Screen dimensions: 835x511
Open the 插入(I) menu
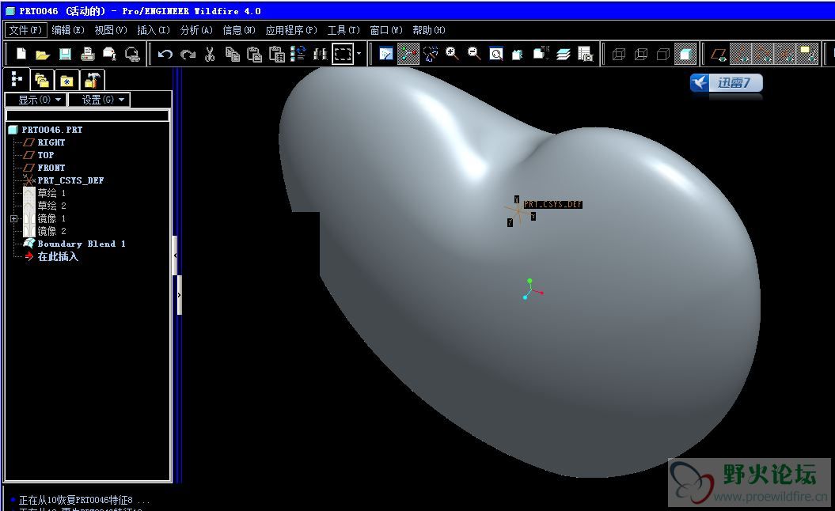click(x=154, y=30)
